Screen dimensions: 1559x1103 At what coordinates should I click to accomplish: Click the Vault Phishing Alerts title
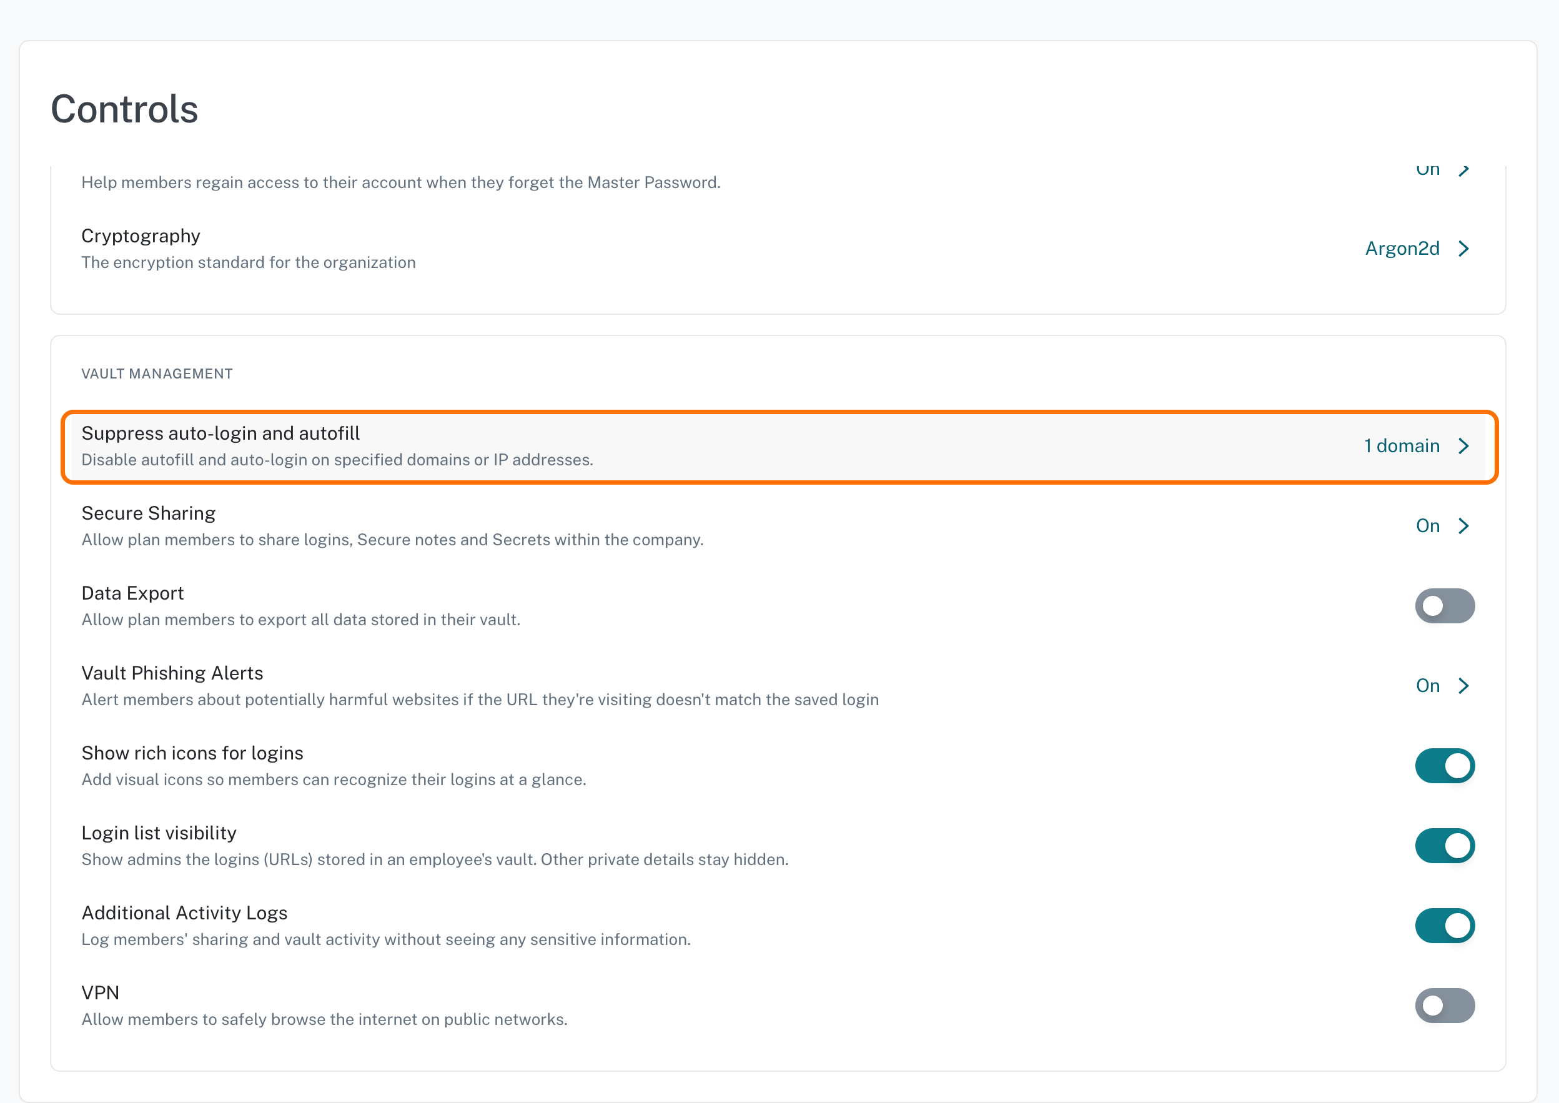point(172,673)
